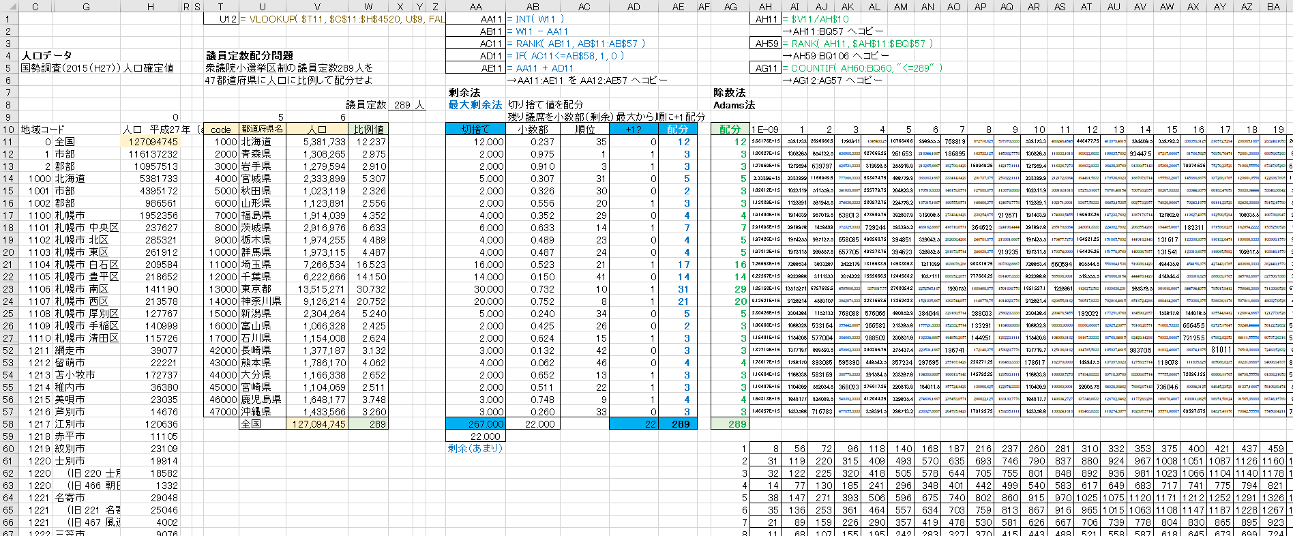Click the = W11 − AA11 formula text
The image size is (1293, 536).
click(537, 31)
